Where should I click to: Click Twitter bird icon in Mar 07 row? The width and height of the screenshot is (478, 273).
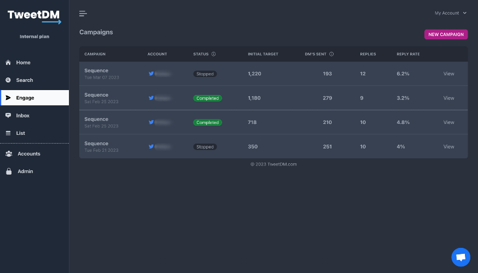[151, 74]
